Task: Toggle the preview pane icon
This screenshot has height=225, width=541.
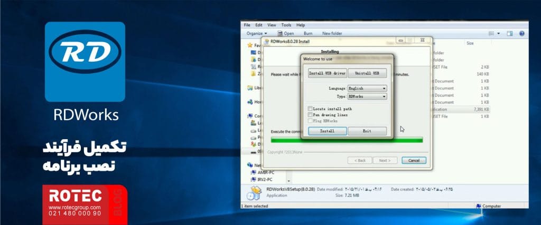Action: click(x=510, y=33)
